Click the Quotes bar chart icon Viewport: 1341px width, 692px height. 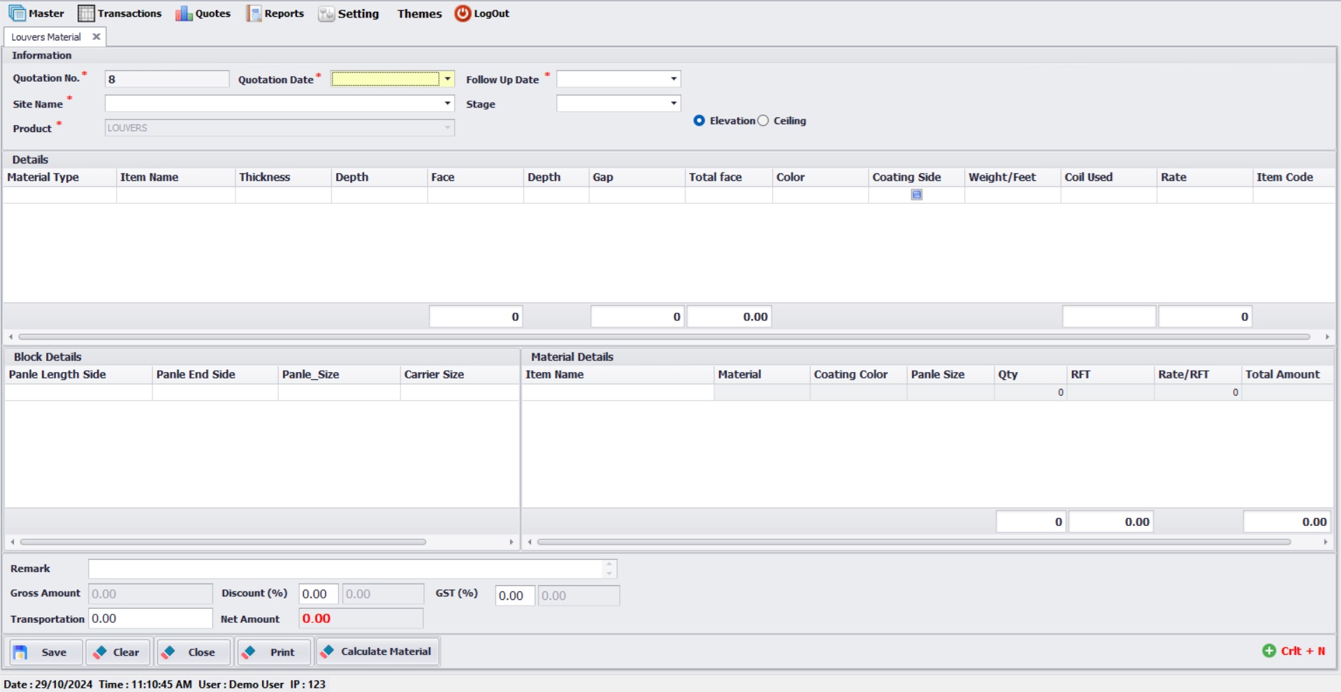[x=184, y=13]
